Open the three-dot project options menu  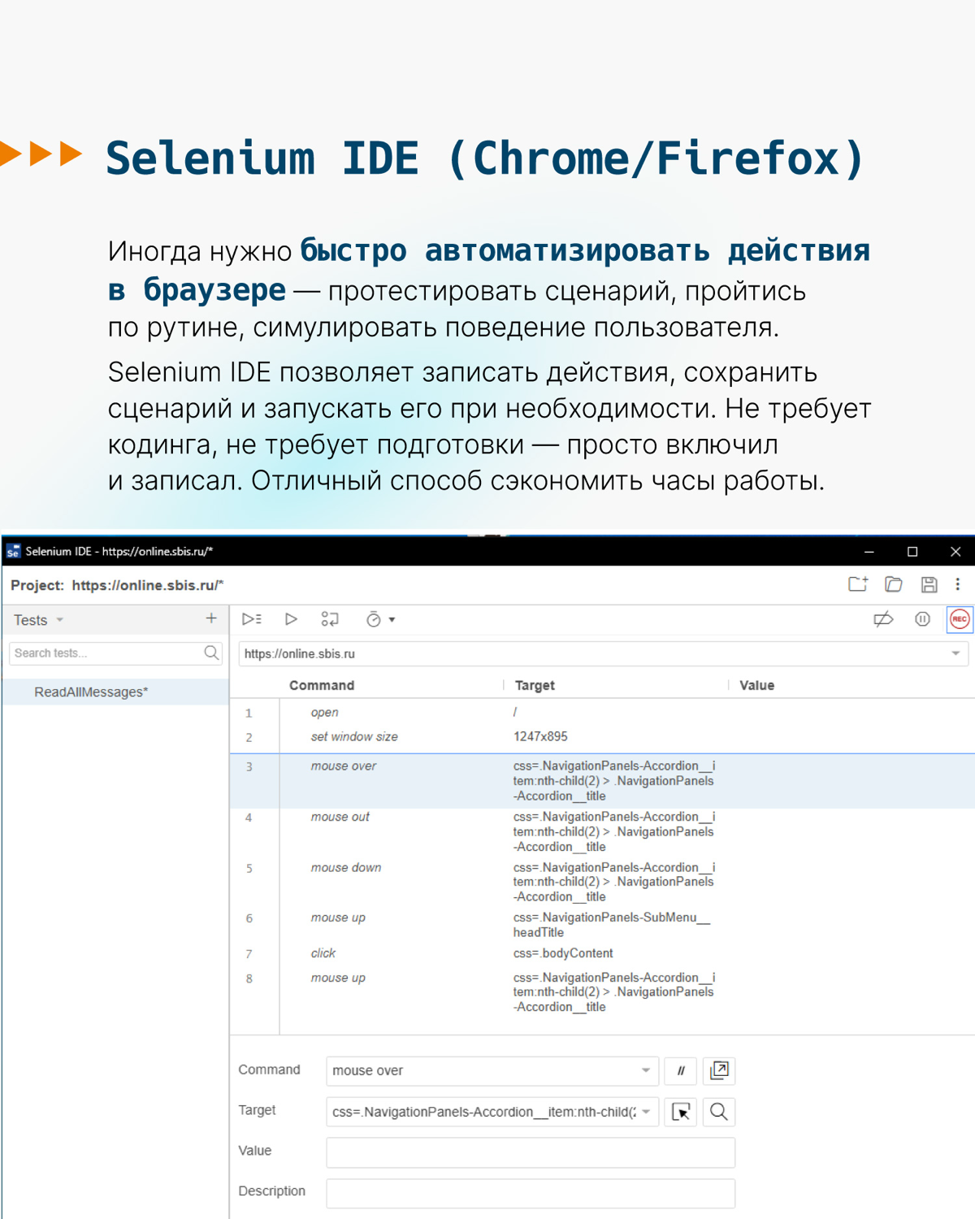point(957,584)
